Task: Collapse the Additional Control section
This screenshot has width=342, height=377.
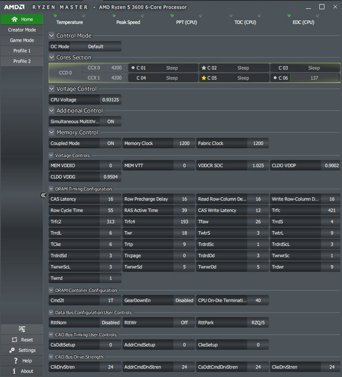Action: point(51,110)
